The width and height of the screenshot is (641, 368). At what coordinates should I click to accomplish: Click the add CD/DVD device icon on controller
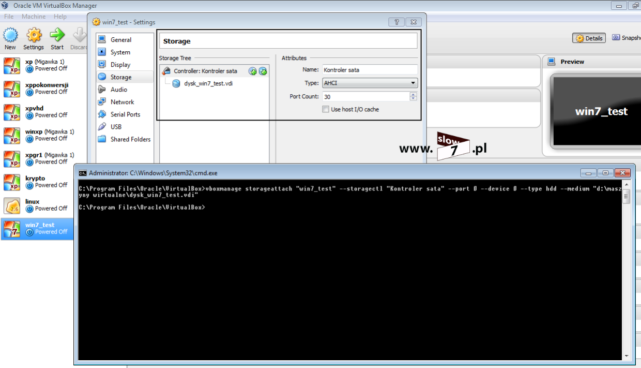coord(253,71)
